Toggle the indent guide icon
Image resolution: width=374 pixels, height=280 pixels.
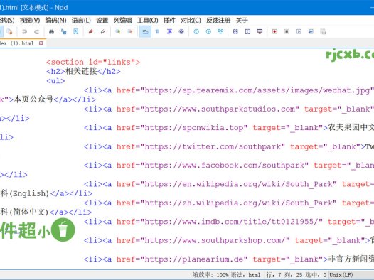point(169,32)
